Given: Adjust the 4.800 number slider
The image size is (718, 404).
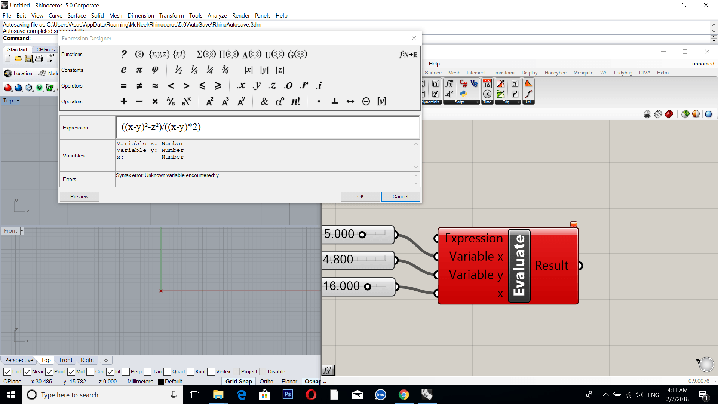Looking at the screenshot, I should 358,260.
